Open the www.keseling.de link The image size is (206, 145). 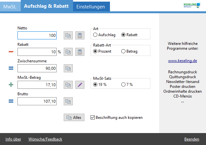182,60
